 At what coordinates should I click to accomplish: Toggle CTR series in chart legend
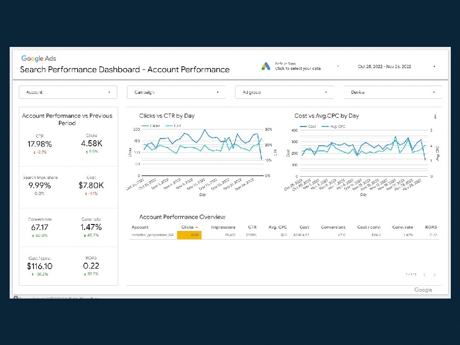click(174, 126)
